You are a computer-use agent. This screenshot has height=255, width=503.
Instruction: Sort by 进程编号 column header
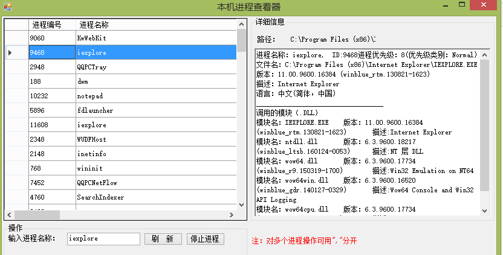[x=52, y=25]
